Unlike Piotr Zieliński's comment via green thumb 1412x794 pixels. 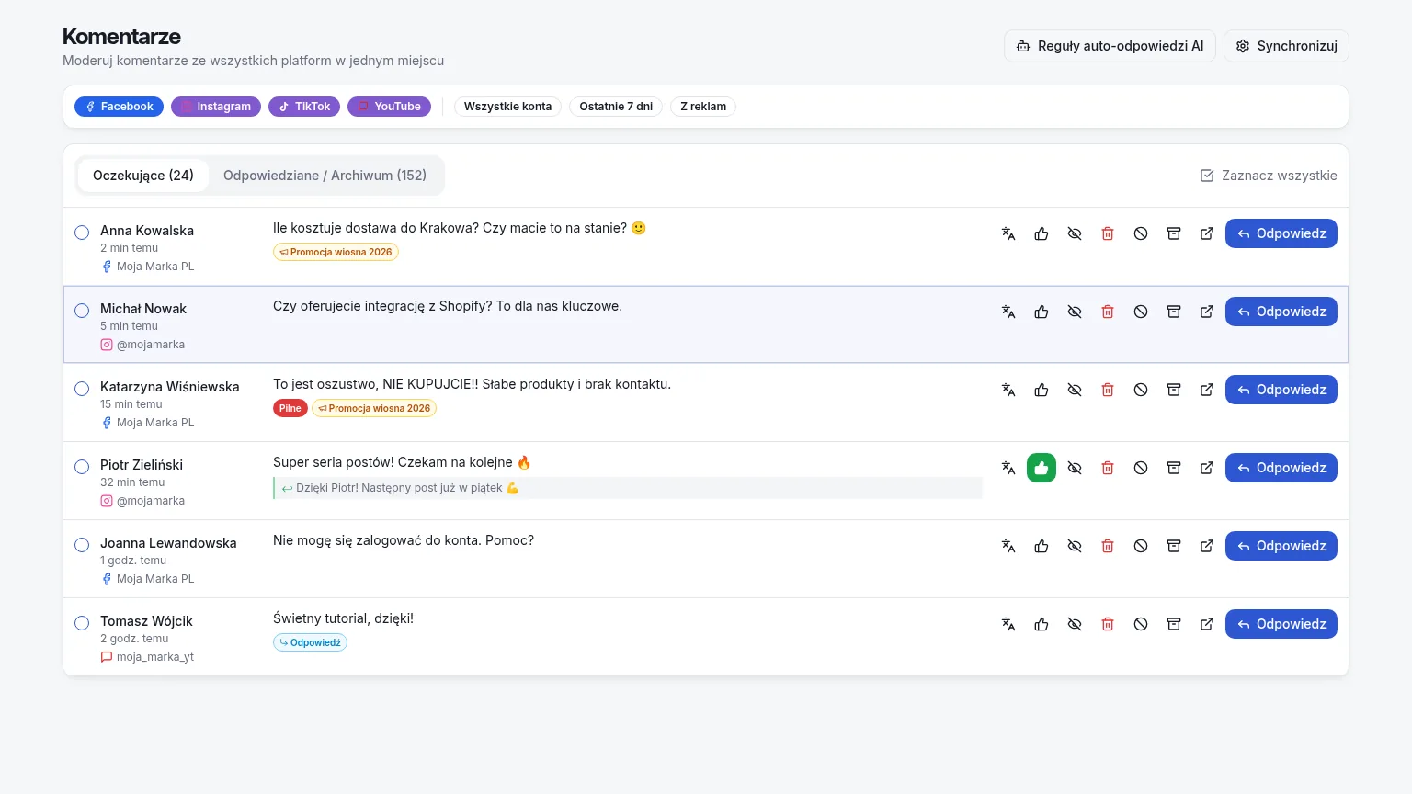[1042, 468]
